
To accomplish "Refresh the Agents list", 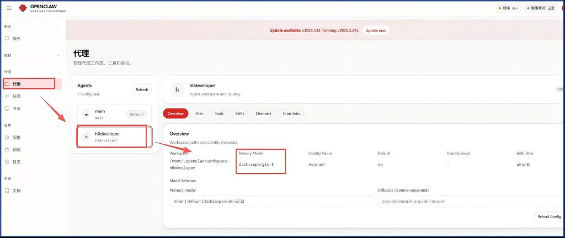I will [141, 90].
